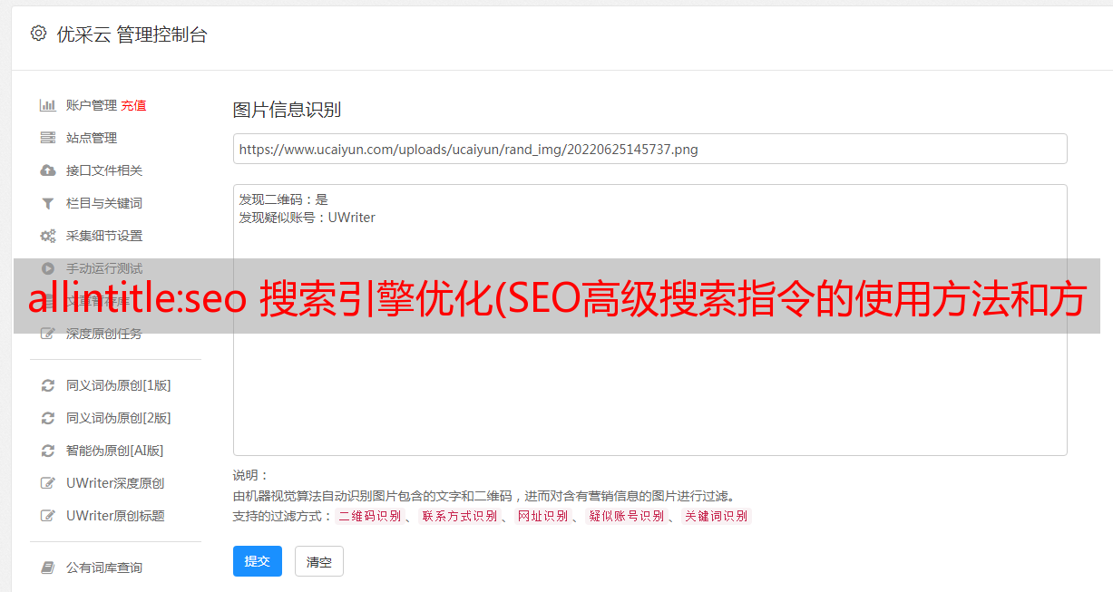Click the 清空 button
Screen dimensions: 1113x592
pyautogui.click(x=319, y=561)
